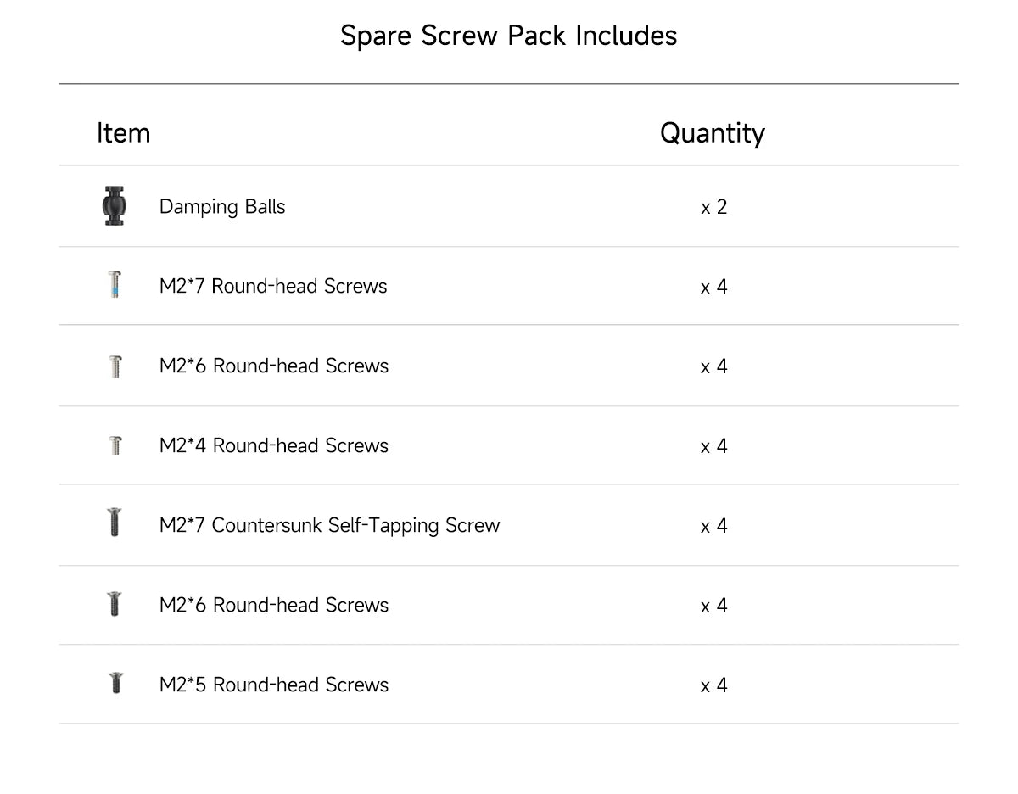Select the black M2*6 screw icon
This screenshot has width=1018, height=794.
coord(115,604)
